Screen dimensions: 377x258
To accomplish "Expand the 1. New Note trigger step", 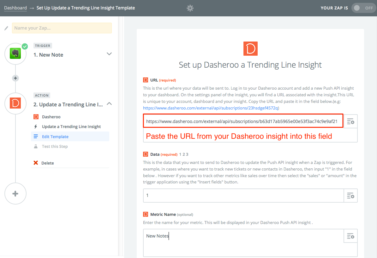I will (109, 54).
